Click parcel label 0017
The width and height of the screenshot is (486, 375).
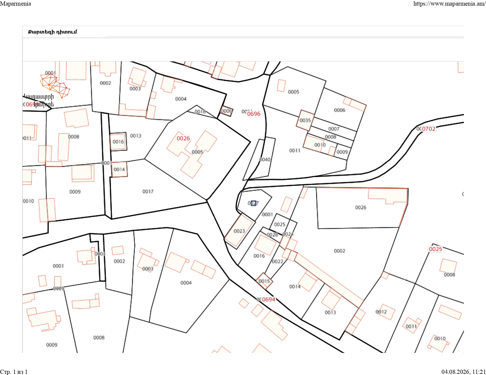click(148, 191)
